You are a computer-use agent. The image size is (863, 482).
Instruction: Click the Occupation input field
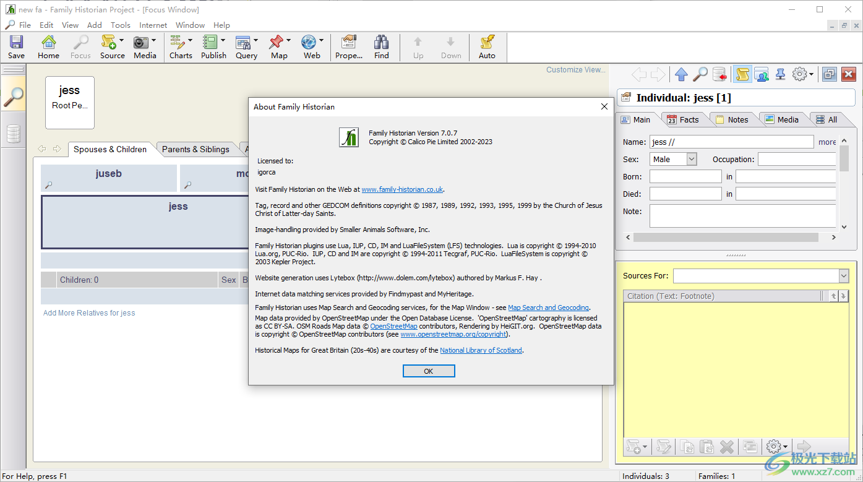pos(797,159)
